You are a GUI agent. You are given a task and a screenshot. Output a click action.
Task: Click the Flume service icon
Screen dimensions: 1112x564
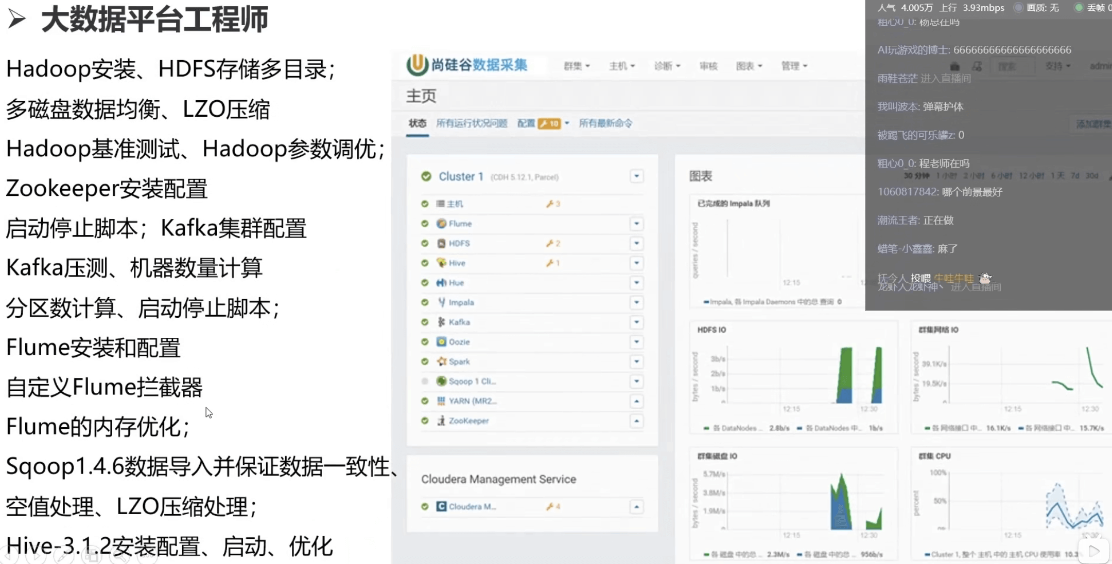tap(441, 224)
